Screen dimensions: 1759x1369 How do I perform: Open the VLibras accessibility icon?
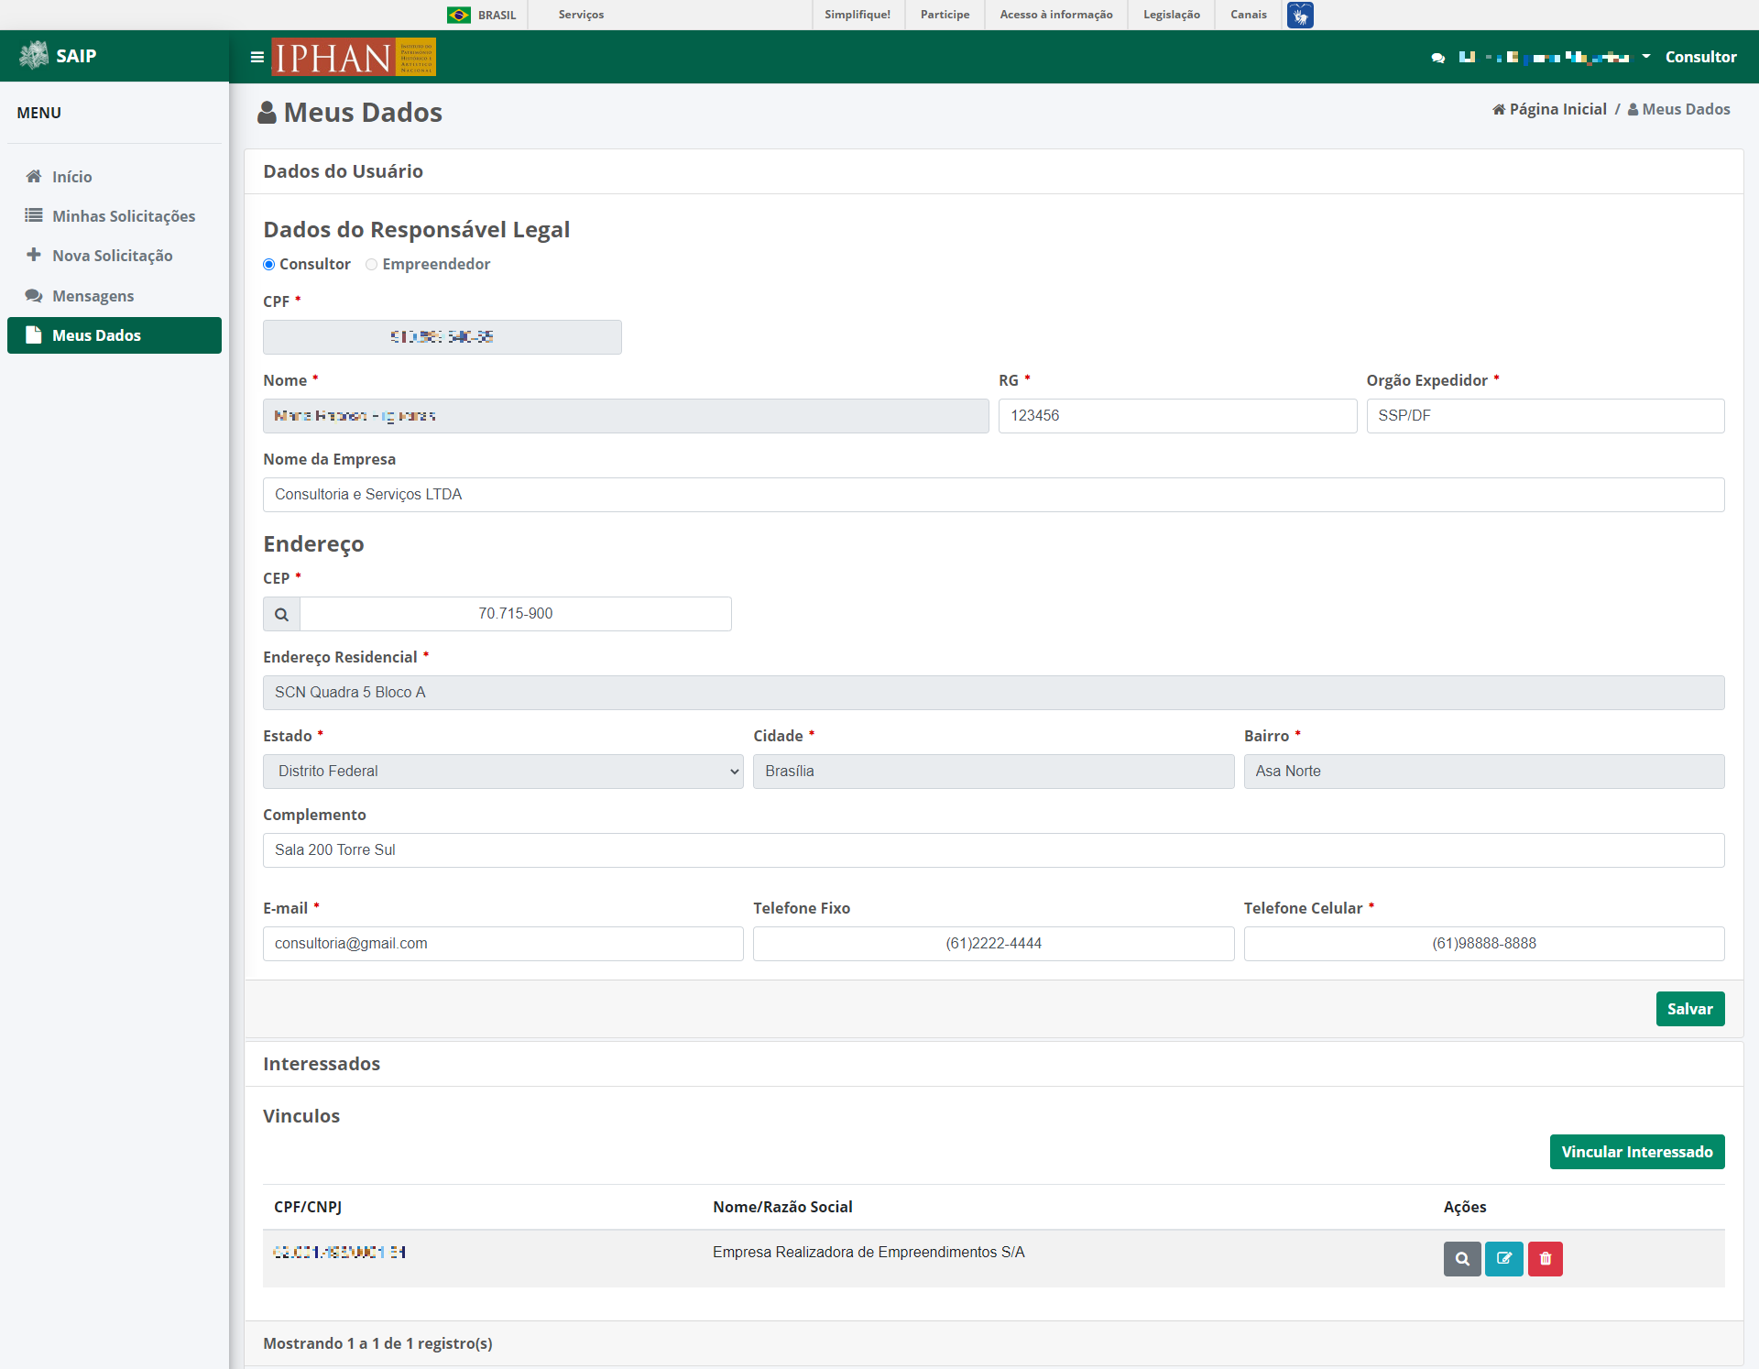[1300, 15]
